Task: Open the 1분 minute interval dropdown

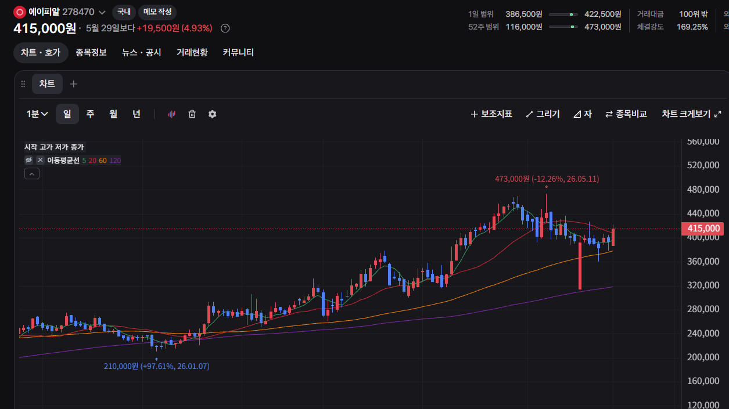Action: point(37,114)
